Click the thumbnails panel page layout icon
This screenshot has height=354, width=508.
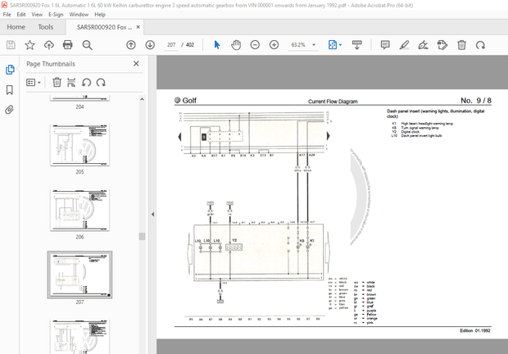[x=71, y=83]
